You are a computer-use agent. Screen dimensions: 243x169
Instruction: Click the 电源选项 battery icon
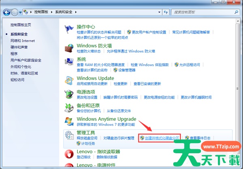pyautogui.click(x=69, y=94)
